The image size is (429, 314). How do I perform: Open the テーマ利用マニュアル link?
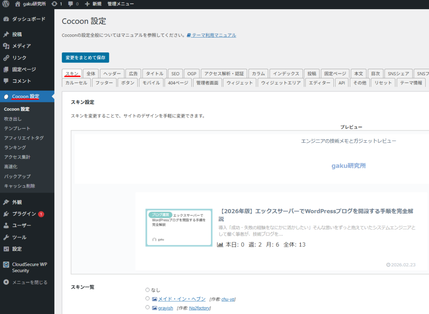coord(214,35)
